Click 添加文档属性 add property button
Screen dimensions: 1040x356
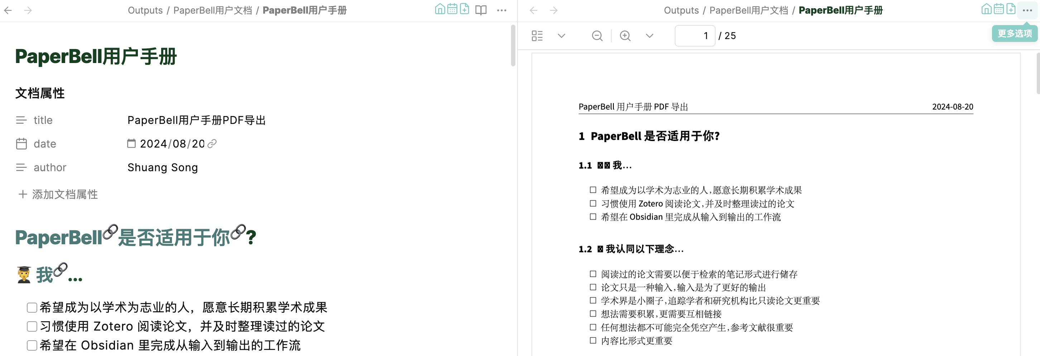[58, 194]
